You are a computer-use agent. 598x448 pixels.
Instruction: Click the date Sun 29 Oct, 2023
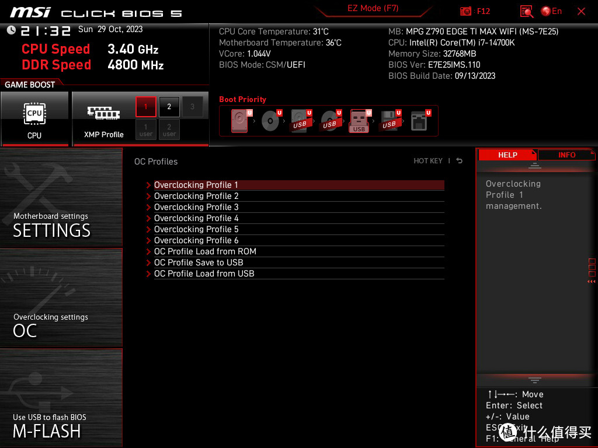110,29
